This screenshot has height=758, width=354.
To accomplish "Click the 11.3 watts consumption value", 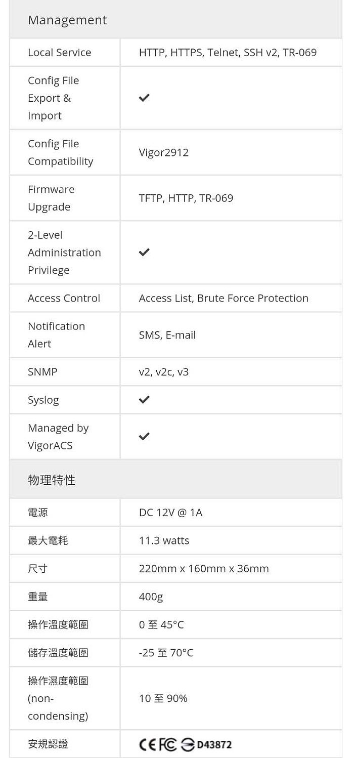I will coord(164,540).
